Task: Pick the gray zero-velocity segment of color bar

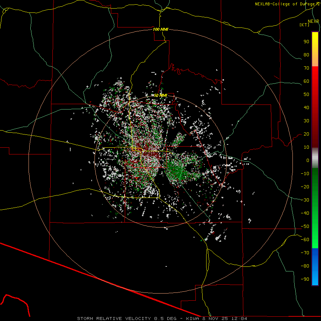Action: (x=315, y=158)
